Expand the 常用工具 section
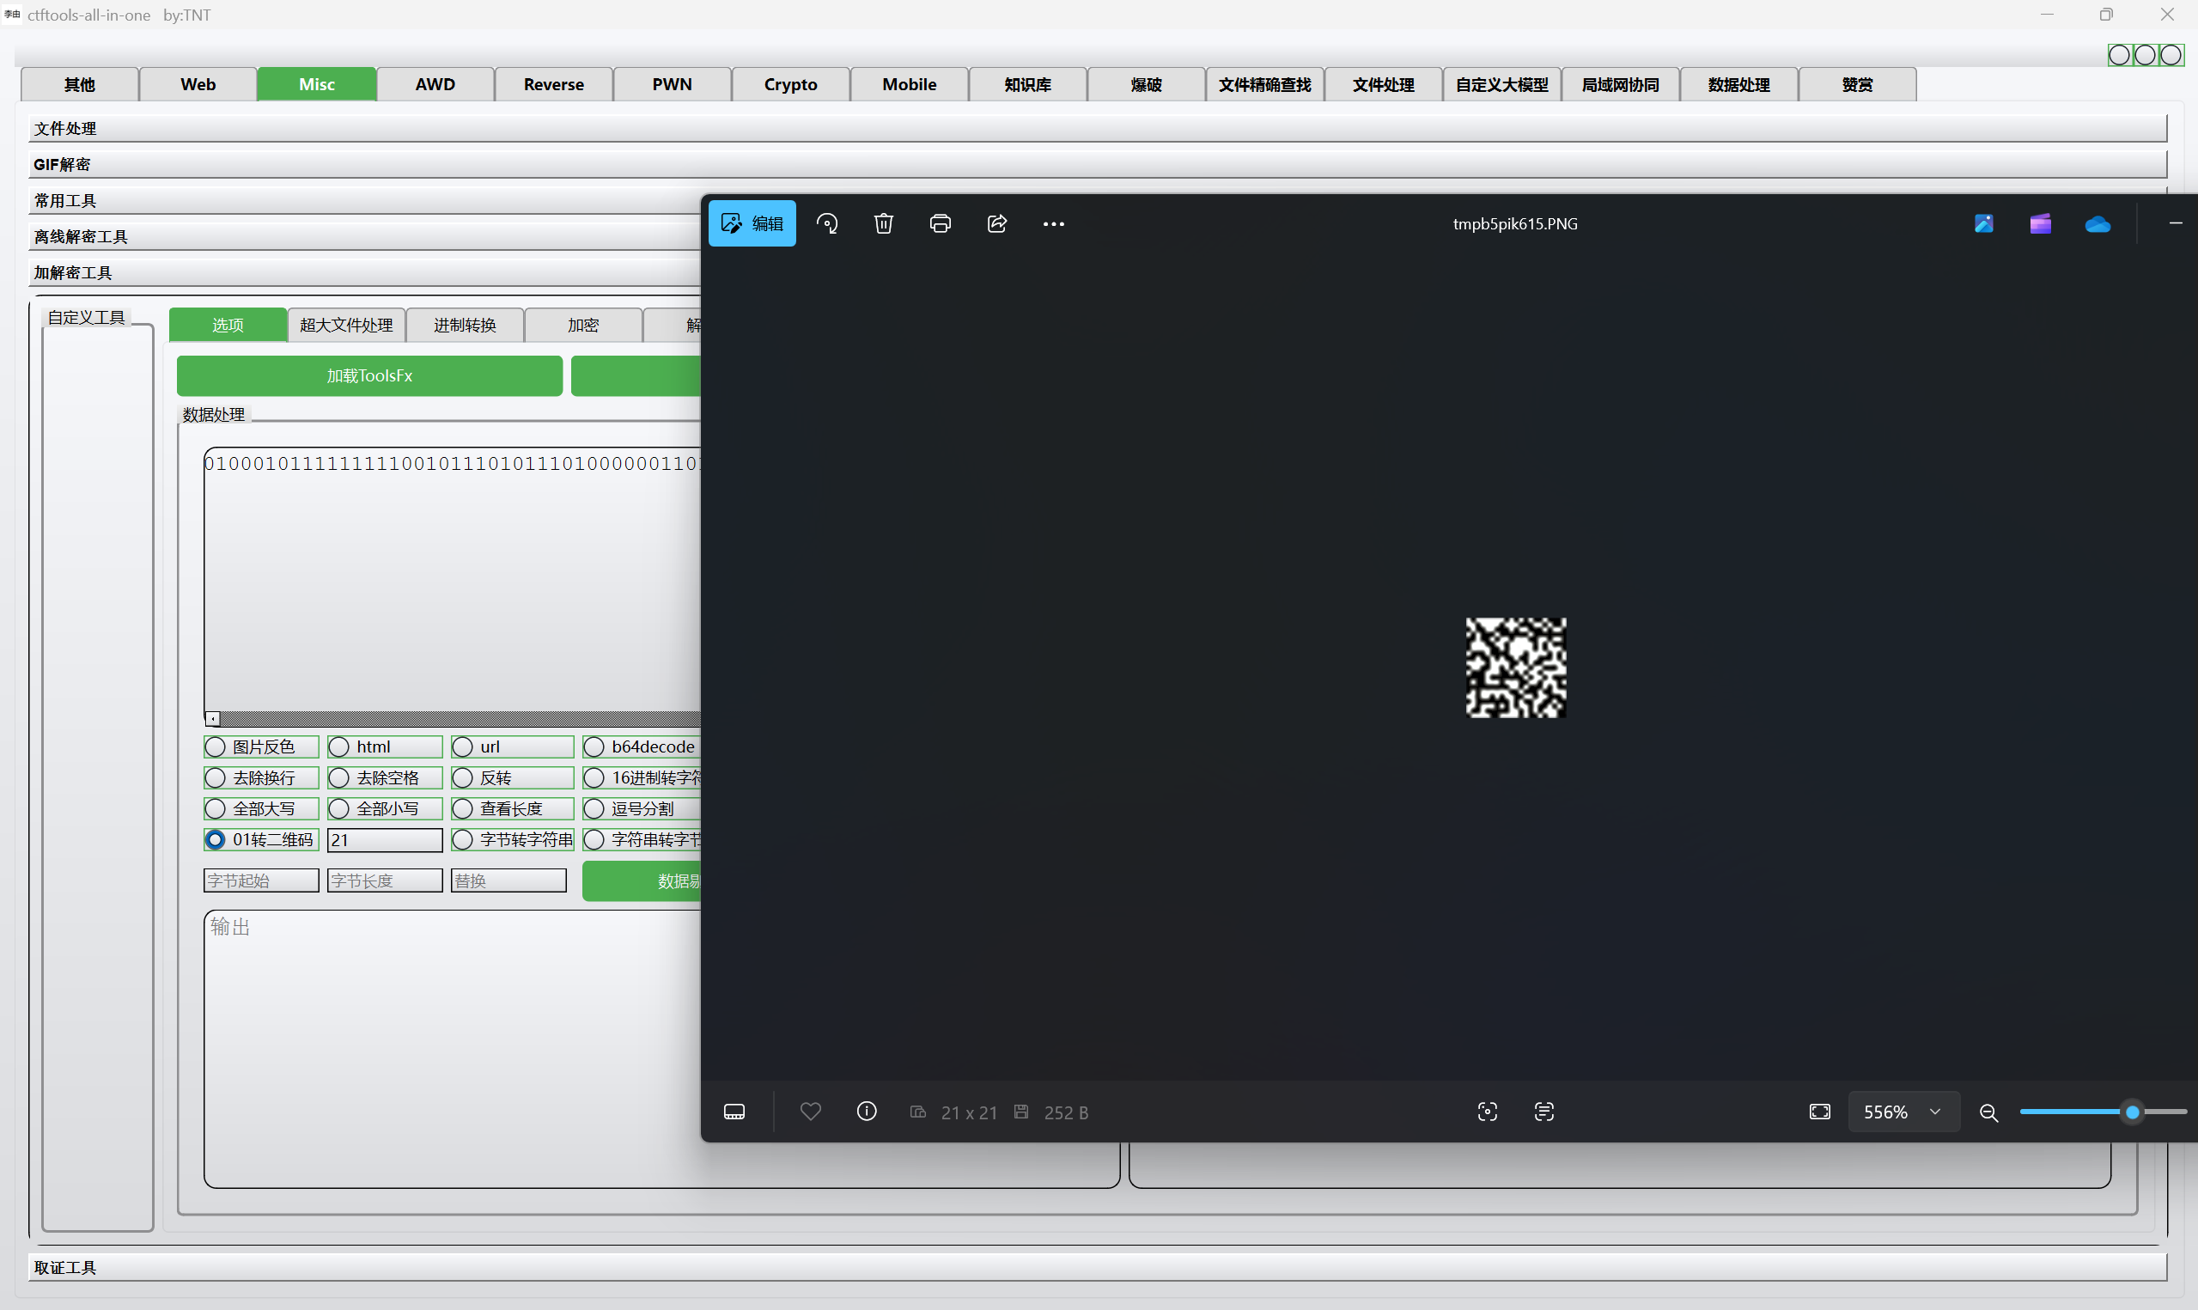 pos(365,201)
